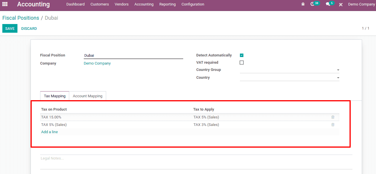Click the tools wrench icon in top bar

click(341, 4)
